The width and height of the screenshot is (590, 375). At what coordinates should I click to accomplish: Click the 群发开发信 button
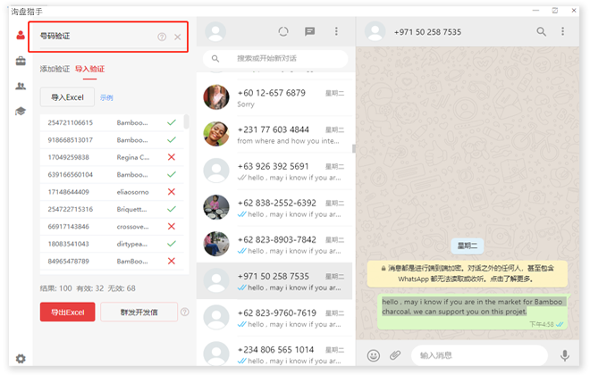pyautogui.click(x=138, y=312)
